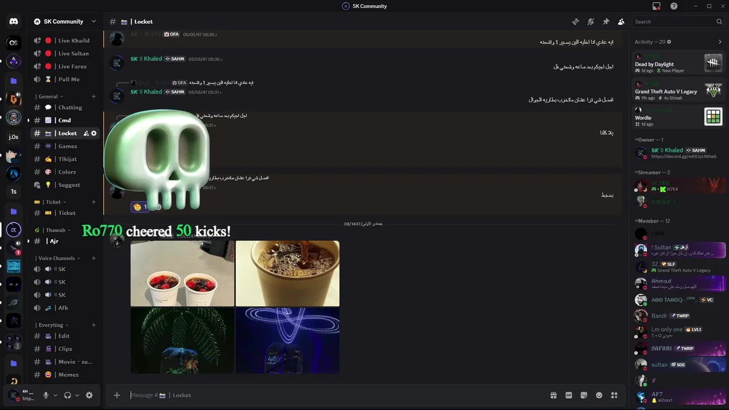
Task: Join the Live Khaild voice channel
Action: pos(65,40)
